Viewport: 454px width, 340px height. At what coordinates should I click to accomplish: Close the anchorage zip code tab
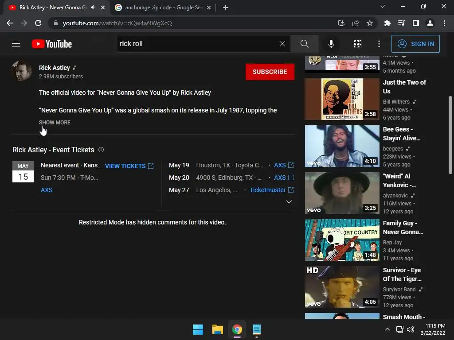[209, 8]
